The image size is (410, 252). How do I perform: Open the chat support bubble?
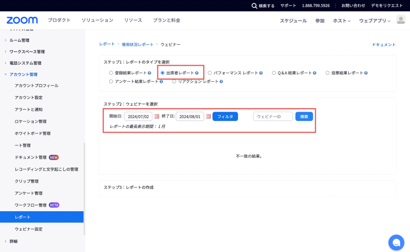tap(396, 242)
